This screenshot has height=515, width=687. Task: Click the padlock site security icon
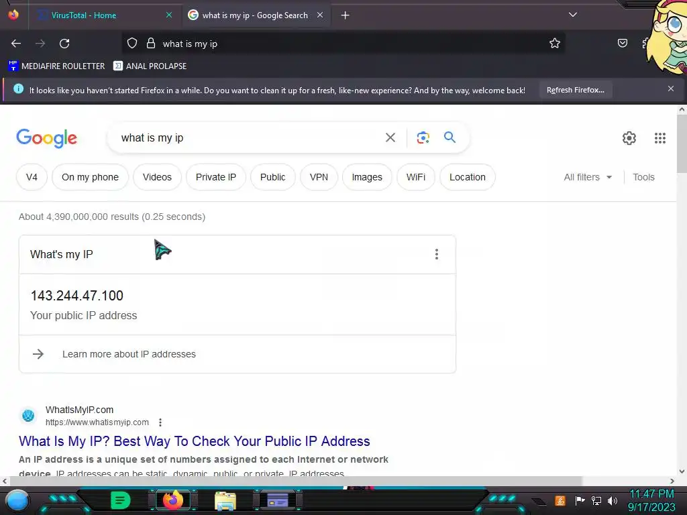[151, 44]
